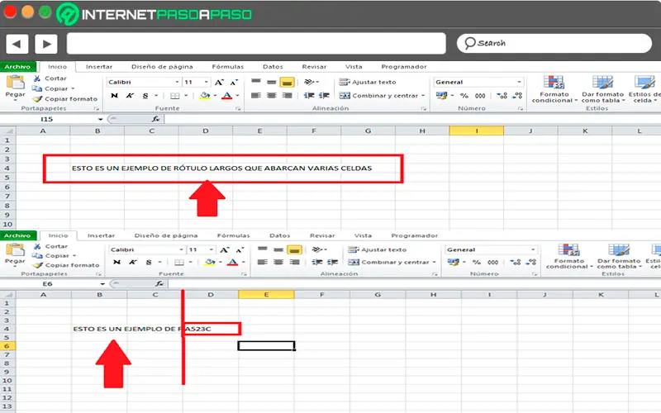Increase font size in the upper ribbon
The image size is (661, 413).
click(x=219, y=82)
